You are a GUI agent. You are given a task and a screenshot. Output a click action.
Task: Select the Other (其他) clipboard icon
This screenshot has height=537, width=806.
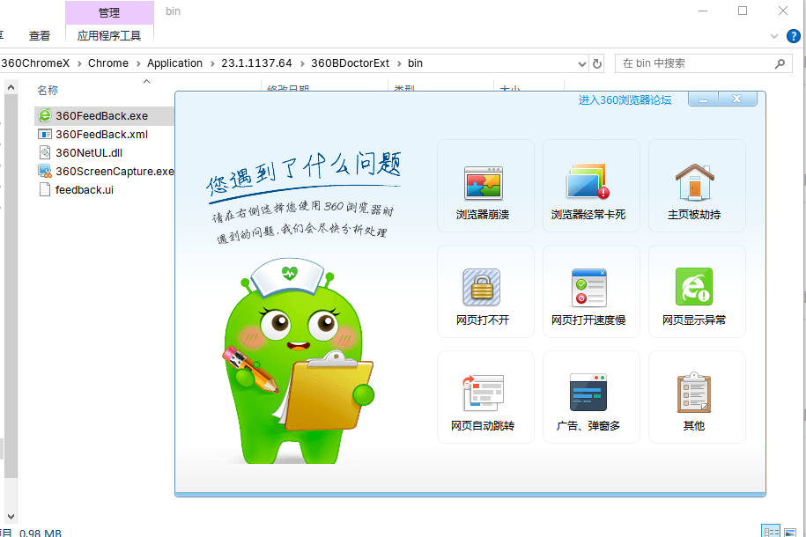(x=694, y=393)
